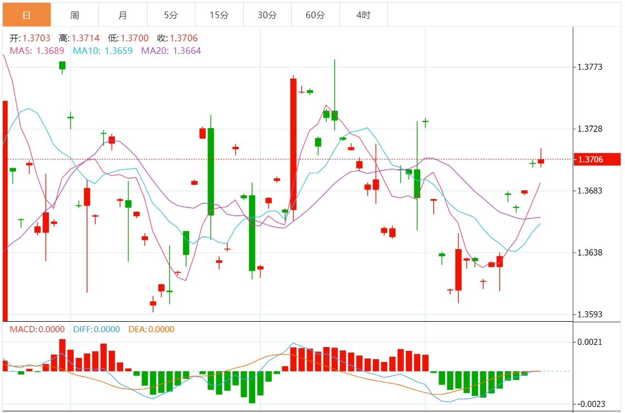This screenshot has width=625, height=413.
Task: Click the 1.3638 price axis label
Action: (x=590, y=252)
